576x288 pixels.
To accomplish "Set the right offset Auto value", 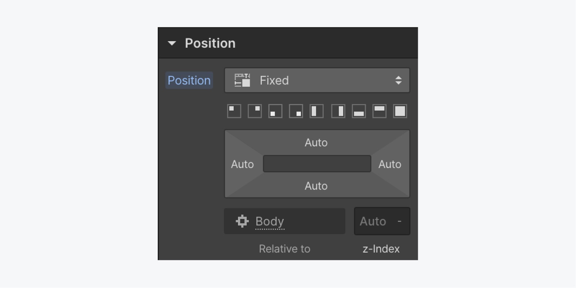I will click(x=390, y=164).
